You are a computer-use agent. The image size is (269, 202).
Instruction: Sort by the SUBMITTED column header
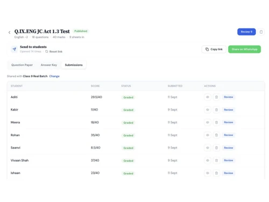click(x=175, y=86)
